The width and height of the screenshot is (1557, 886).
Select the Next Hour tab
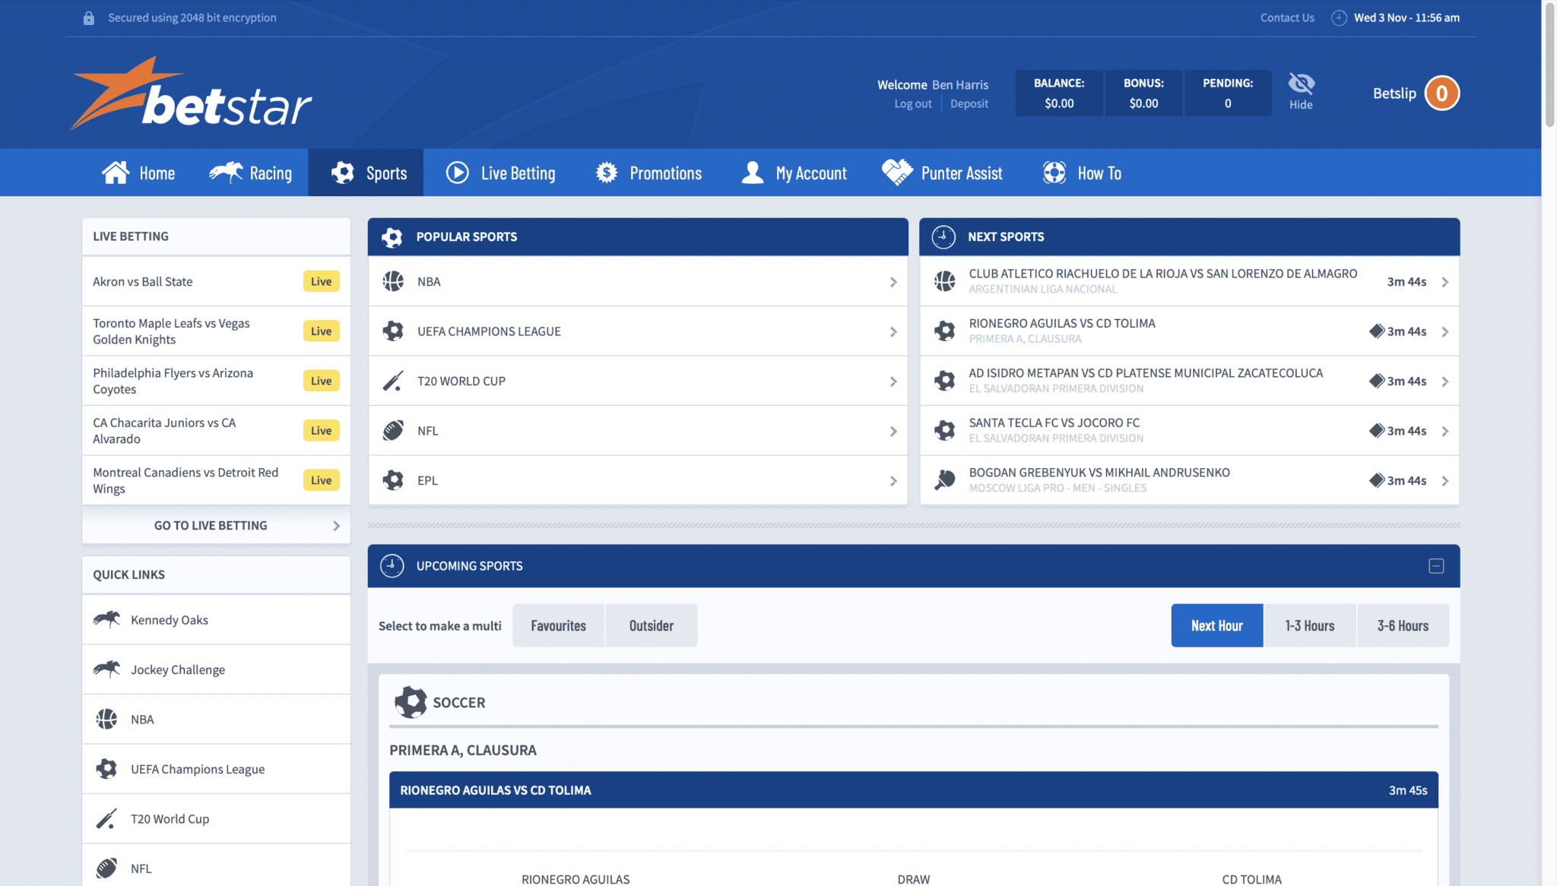click(x=1216, y=625)
